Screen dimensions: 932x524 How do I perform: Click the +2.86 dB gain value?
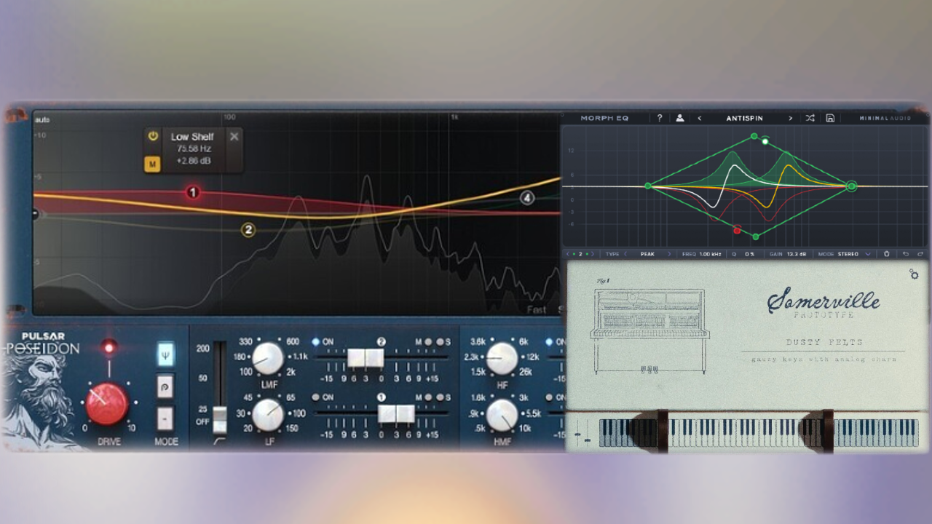[x=192, y=160]
